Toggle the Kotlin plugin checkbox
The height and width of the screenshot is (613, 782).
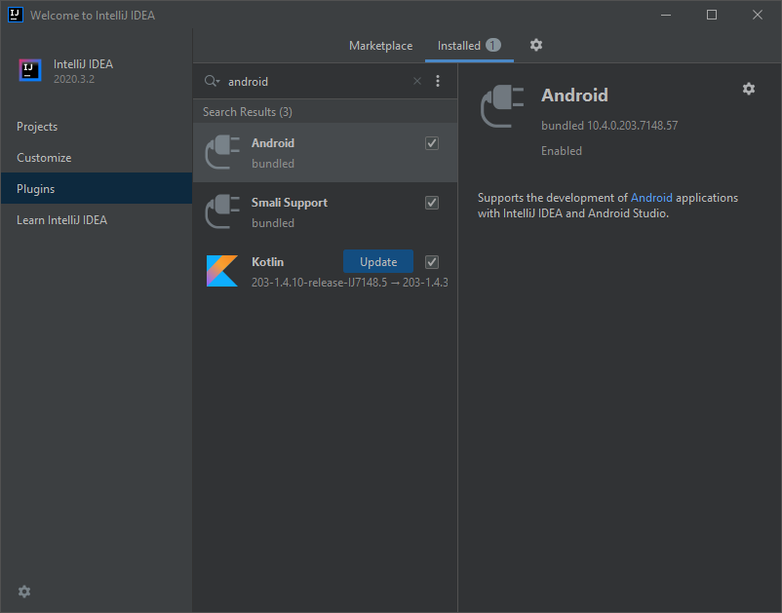432,262
